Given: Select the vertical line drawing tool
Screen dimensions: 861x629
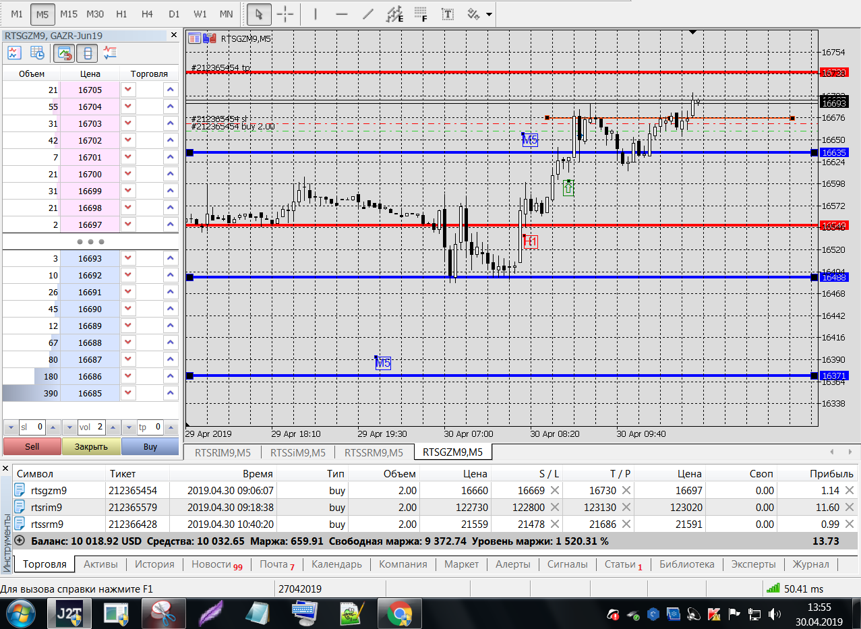Looking at the screenshot, I should 316,13.
